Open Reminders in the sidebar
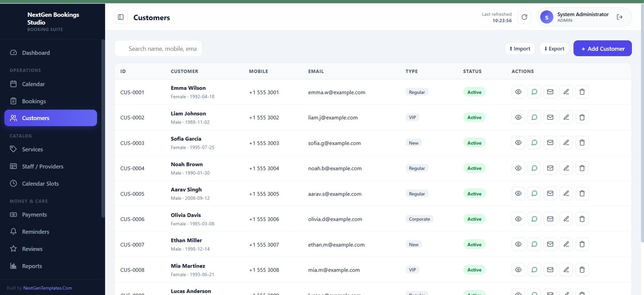Viewport: 644px width, 295px height. [51, 232]
